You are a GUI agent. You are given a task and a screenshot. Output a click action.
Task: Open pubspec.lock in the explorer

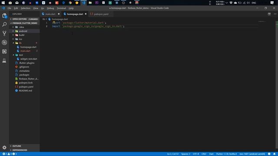tap(26, 83)
